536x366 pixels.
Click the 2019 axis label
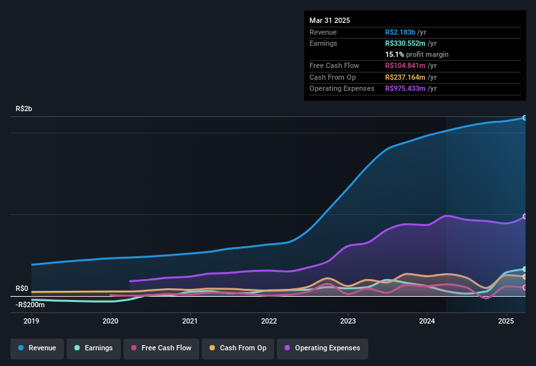point(31,321)
